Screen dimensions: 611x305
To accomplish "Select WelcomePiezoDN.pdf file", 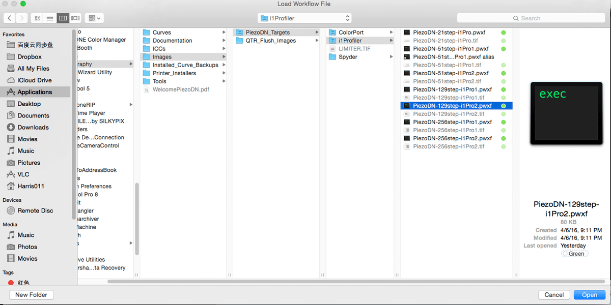I will point(181,89).
